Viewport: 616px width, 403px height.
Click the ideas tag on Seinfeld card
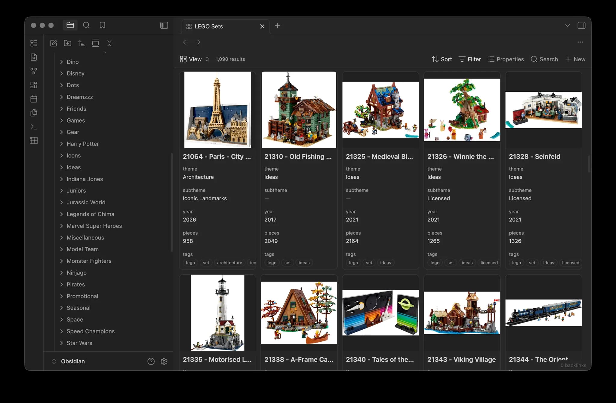549,263
